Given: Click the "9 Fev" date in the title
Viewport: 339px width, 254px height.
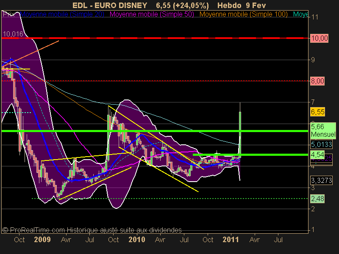Looking at the screenshot, I should pos(256,5).
